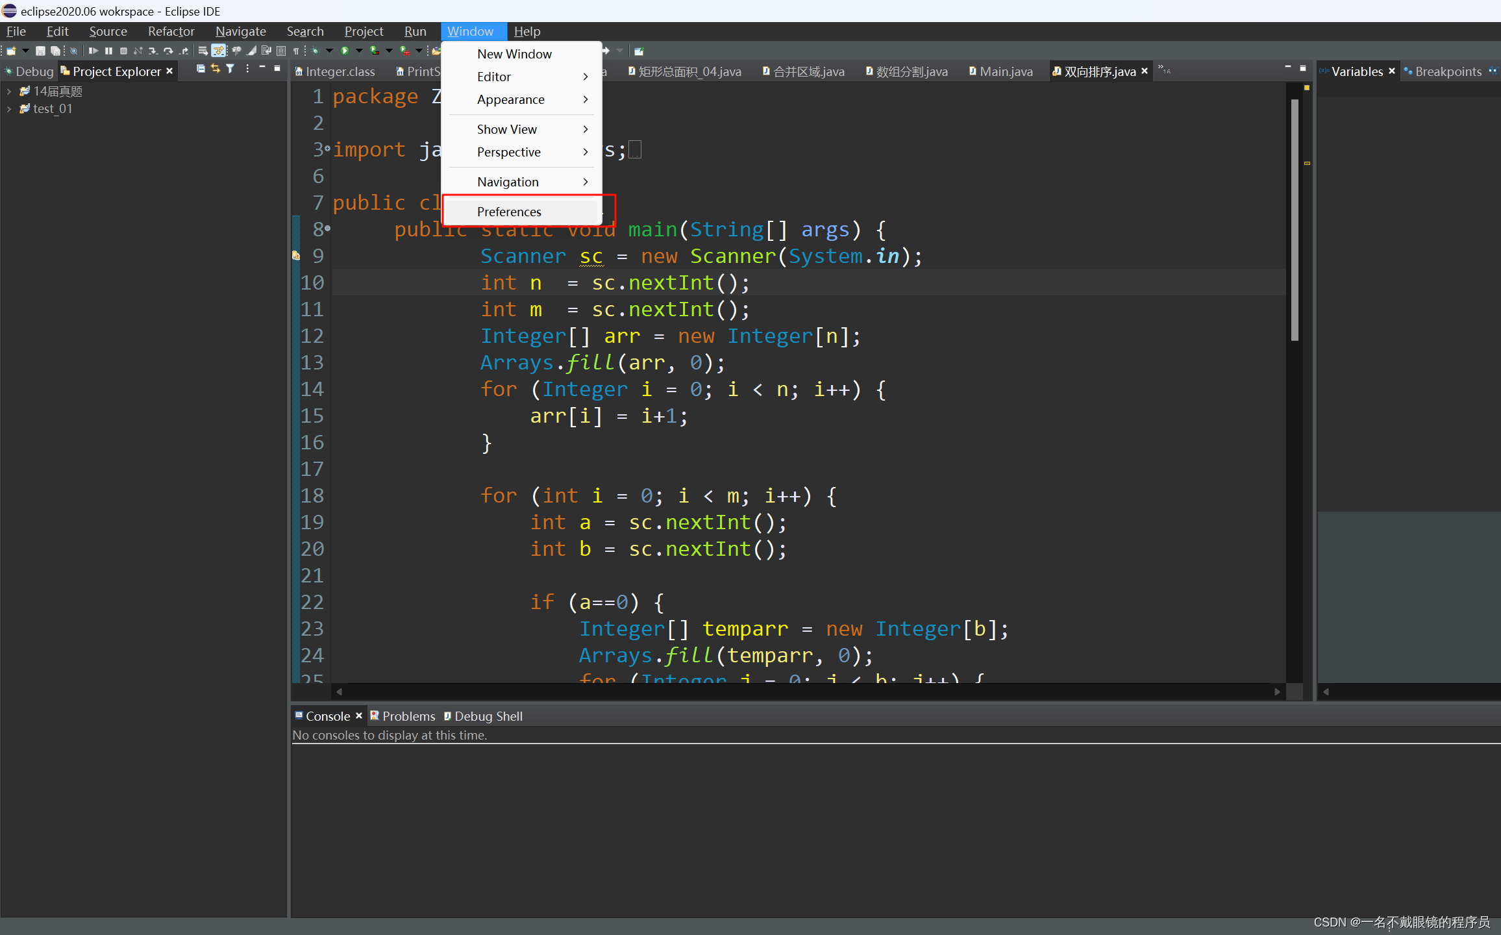This screenshot has width=1501, height=935.
Task: Click the Project Explorer filter icon
Action: [x=230, y=69]
